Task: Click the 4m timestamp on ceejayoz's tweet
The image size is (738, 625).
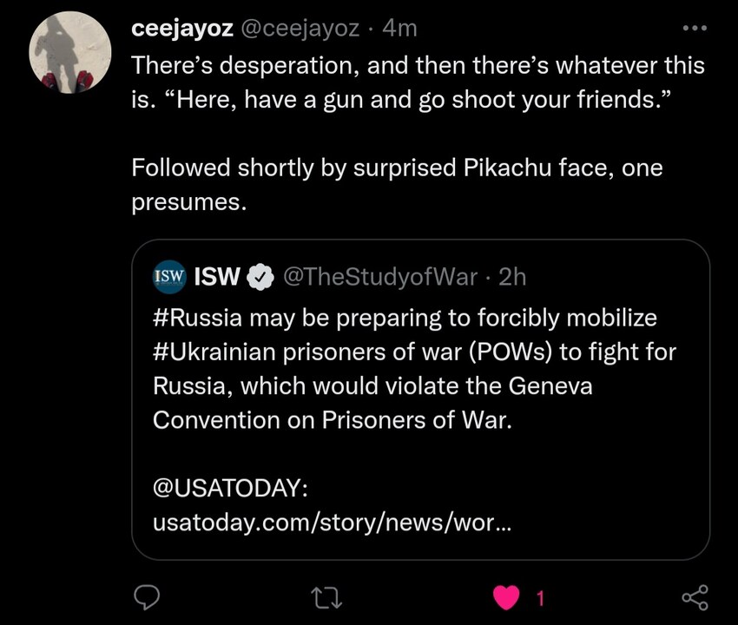Action: tap(400, 27)
